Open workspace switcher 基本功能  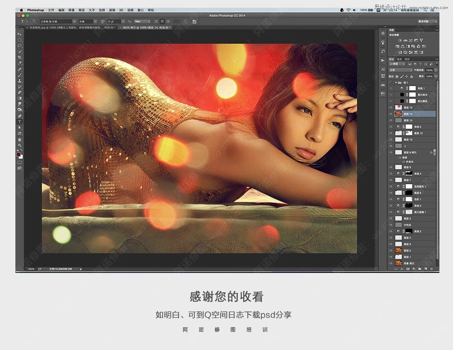[x=428, y=21]
